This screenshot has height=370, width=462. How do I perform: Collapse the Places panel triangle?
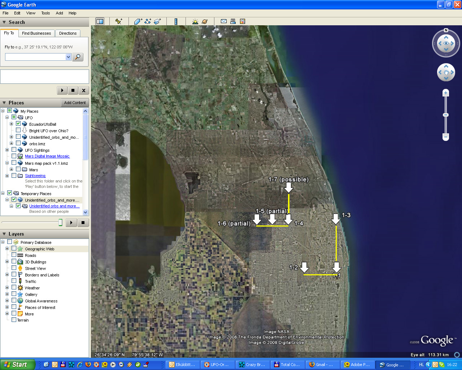coord(4,103)
